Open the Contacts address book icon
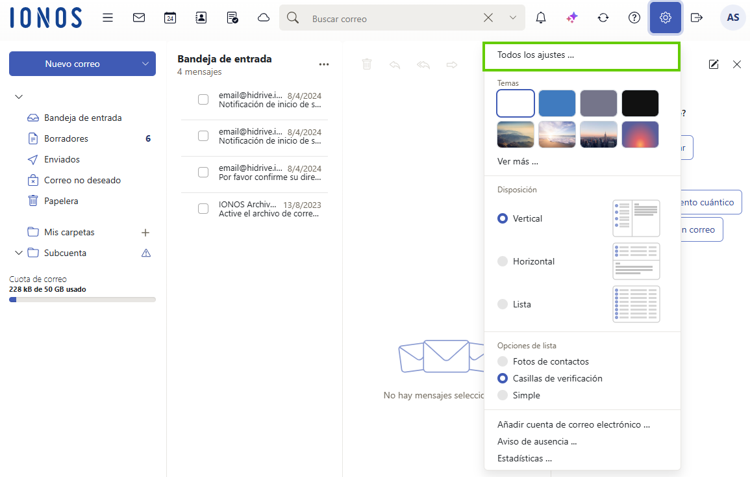This screenshot has width=750, height=477. pyautogui.click(x=201, y=18)
